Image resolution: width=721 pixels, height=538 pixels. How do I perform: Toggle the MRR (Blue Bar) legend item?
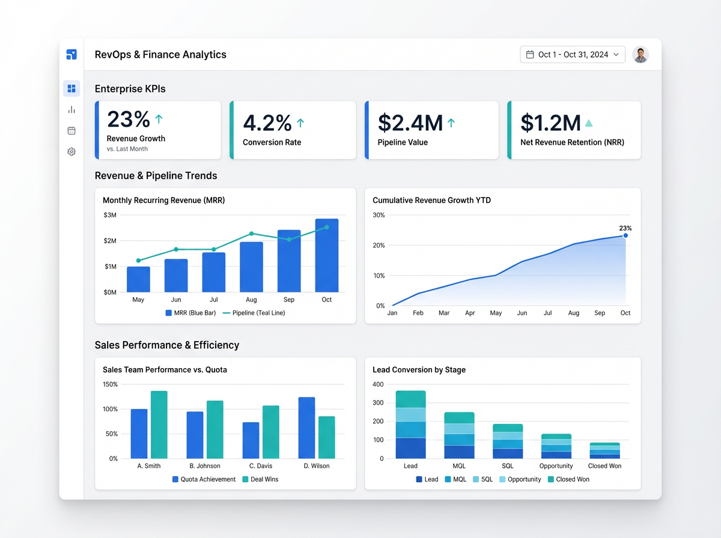(x=192, y=313)
